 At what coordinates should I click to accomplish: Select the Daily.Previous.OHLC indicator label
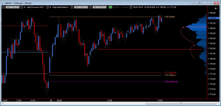click(x=34, y=7)
